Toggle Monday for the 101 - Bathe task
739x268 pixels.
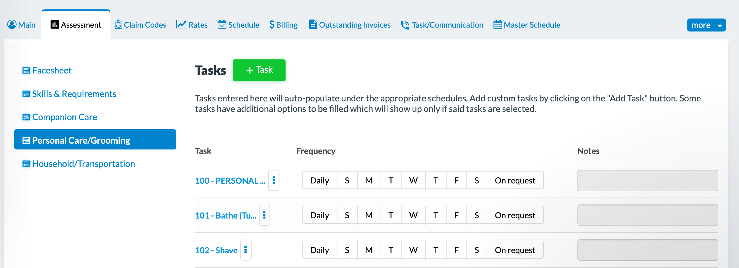click(x=369, y=215)
